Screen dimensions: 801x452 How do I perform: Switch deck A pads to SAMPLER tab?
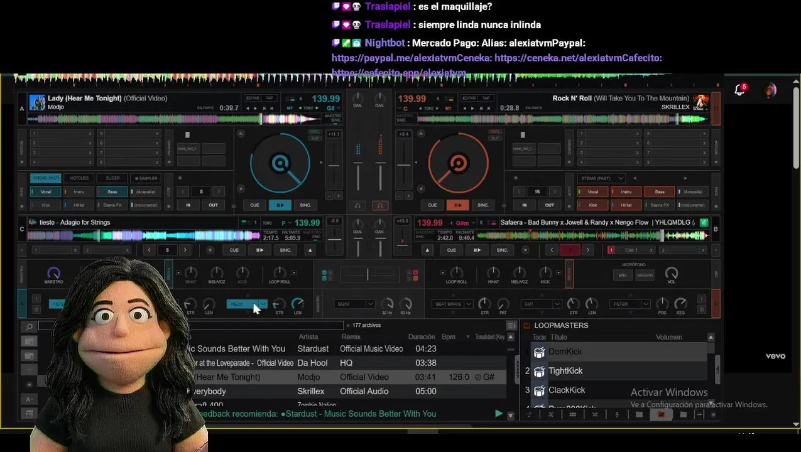point(146,178)
